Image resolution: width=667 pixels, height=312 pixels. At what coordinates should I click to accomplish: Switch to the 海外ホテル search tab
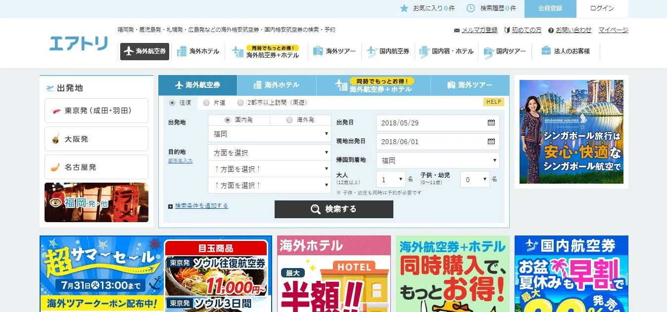[277, 85]
